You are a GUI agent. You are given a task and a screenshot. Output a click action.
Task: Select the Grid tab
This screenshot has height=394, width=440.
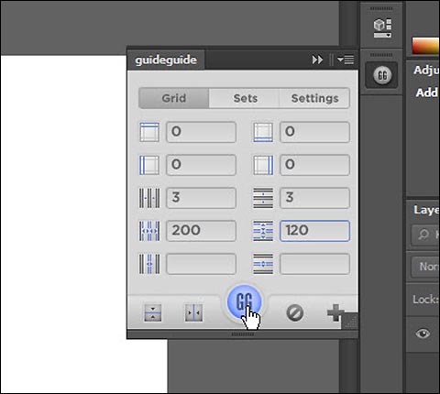tap(174, 98)
